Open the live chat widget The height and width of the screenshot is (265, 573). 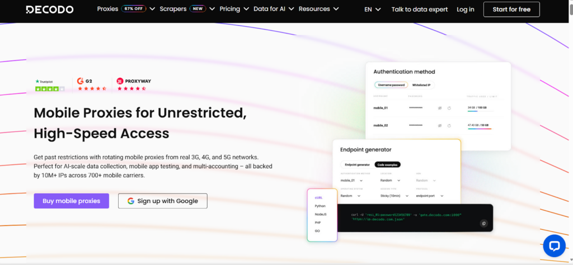point(555,245)
